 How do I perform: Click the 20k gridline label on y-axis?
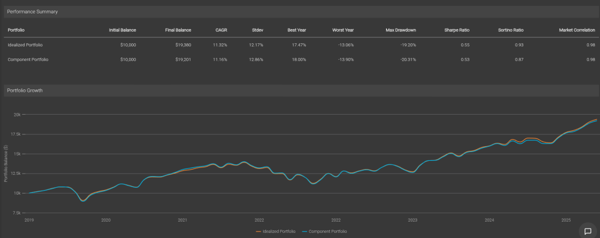click(x=18, y=115)
